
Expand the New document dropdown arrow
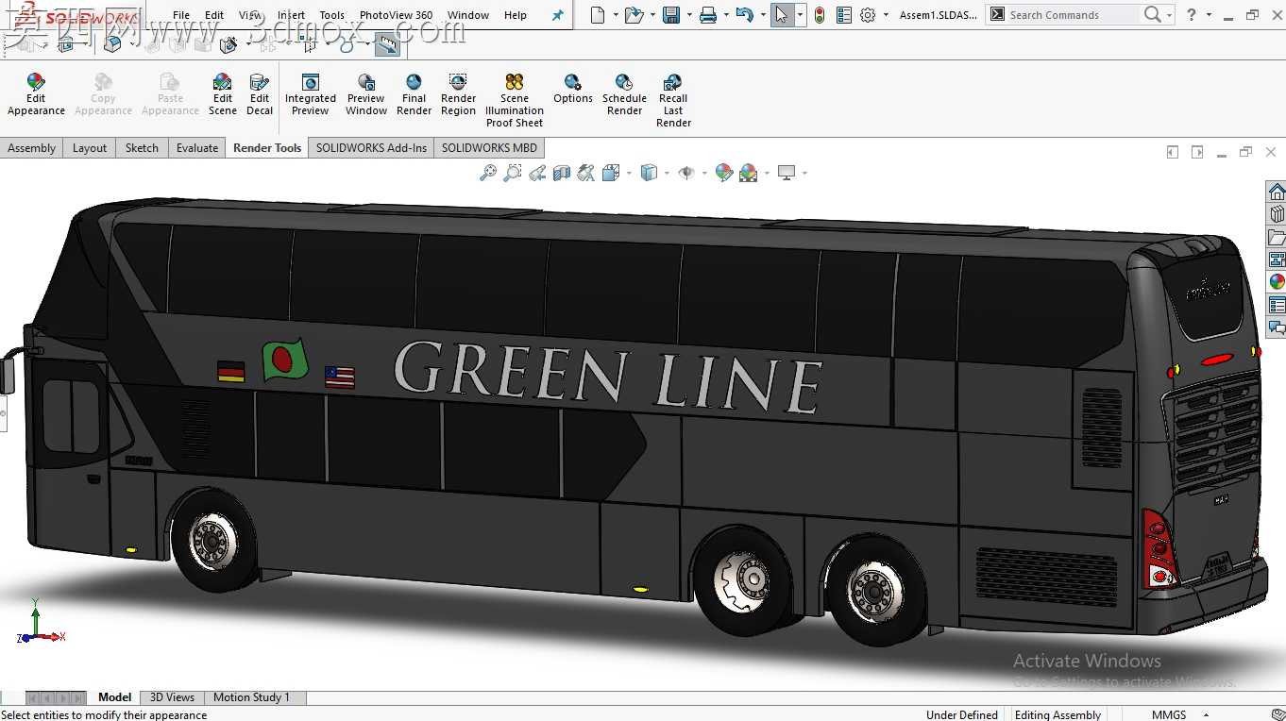616,15
